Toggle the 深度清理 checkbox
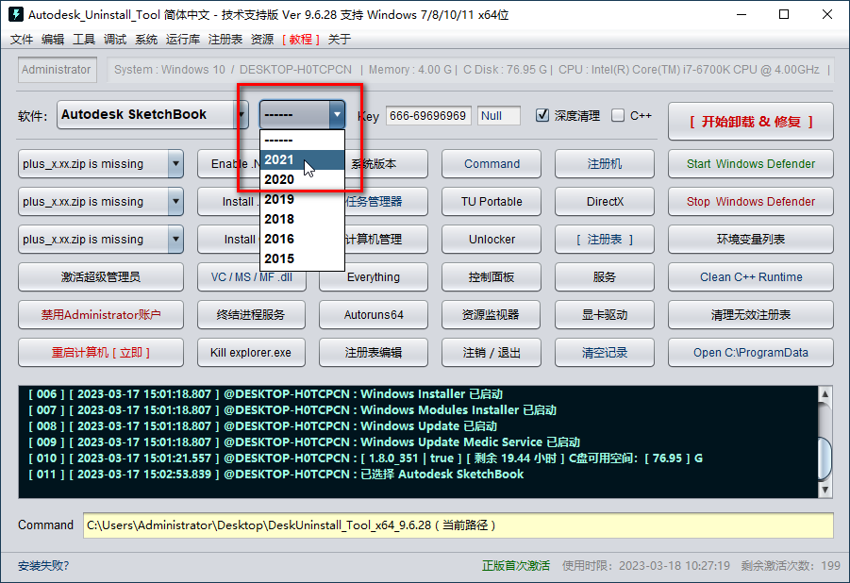The image size is (850, 583). tap(542, 115)
